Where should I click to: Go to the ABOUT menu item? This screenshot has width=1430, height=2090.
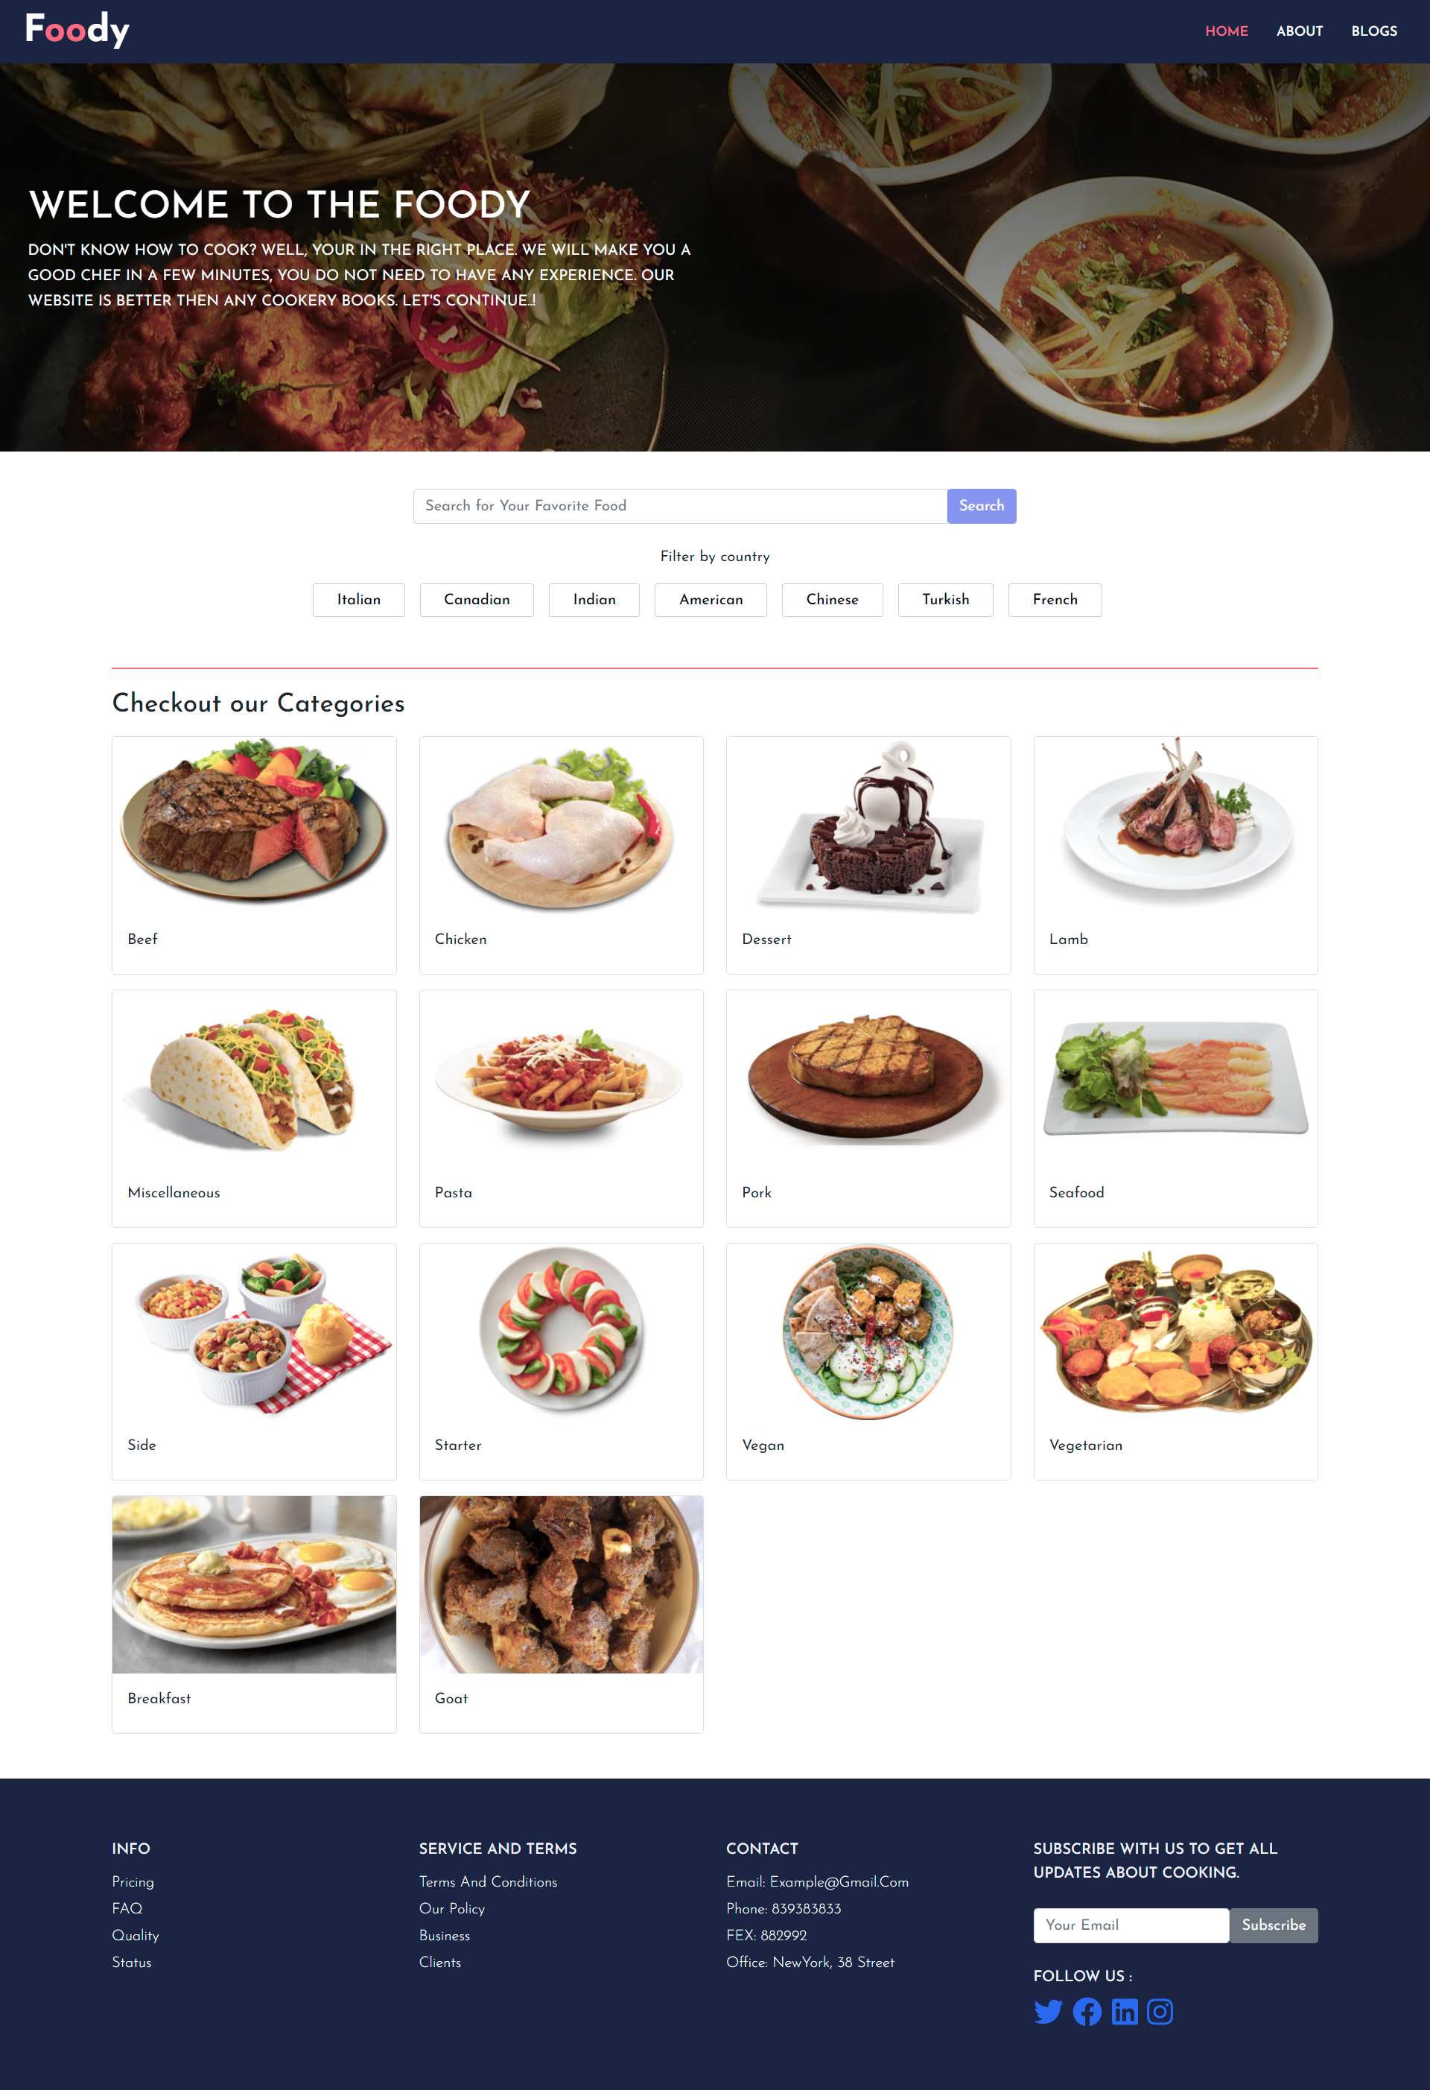1299,31
